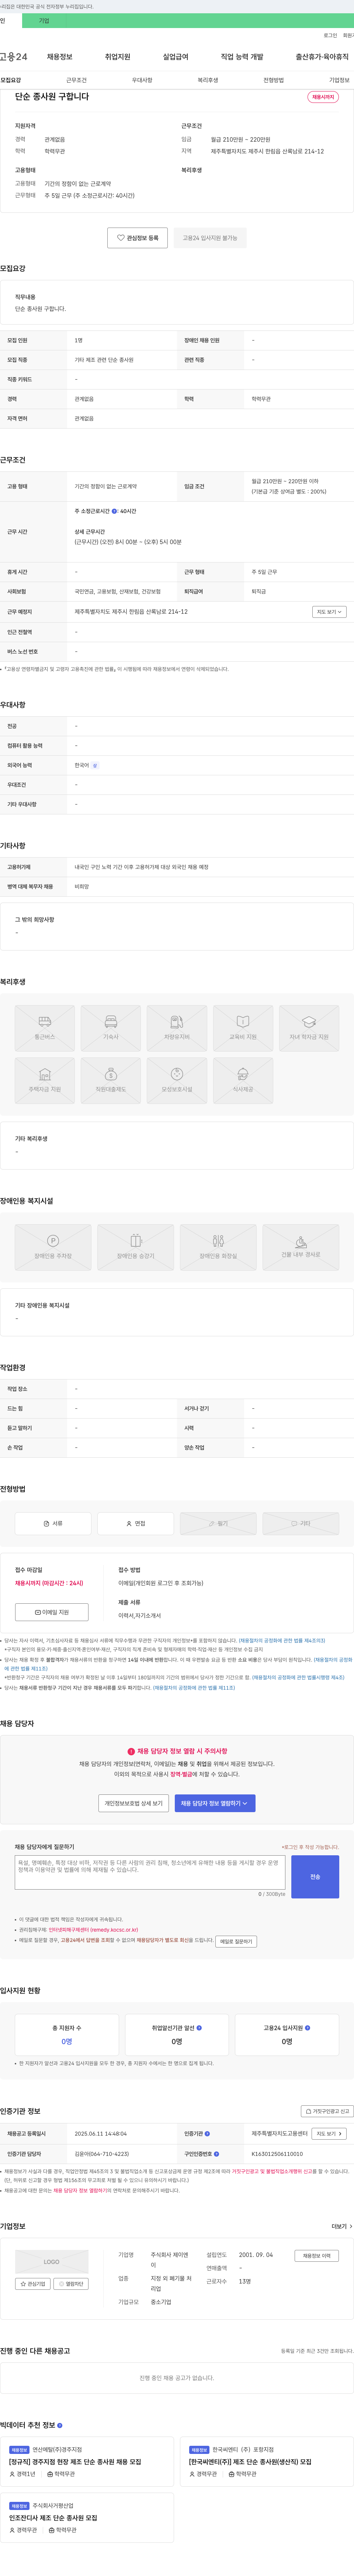Click the 자녀 학자금 지원 benefit icon
This screenshot has height=2576, width=354.
tap(309, 1028)
